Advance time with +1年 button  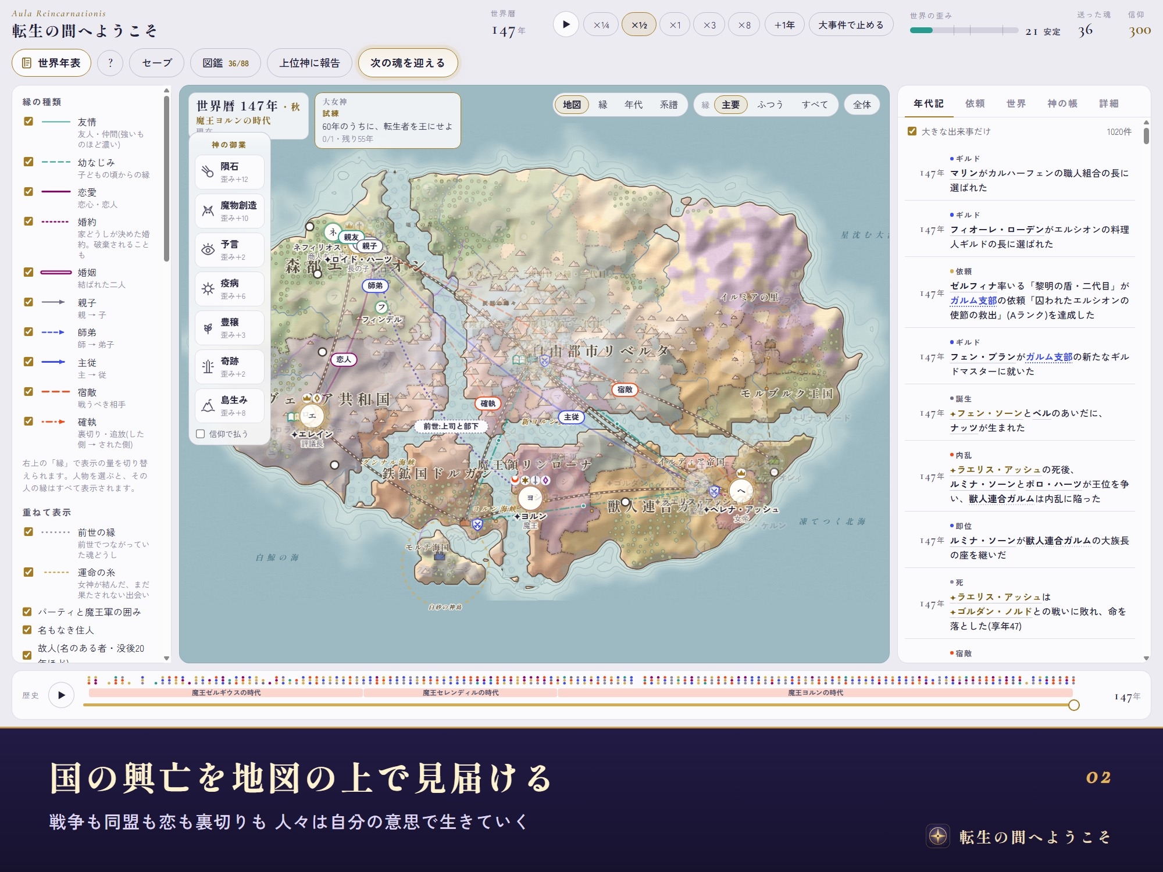coord(784,25)
